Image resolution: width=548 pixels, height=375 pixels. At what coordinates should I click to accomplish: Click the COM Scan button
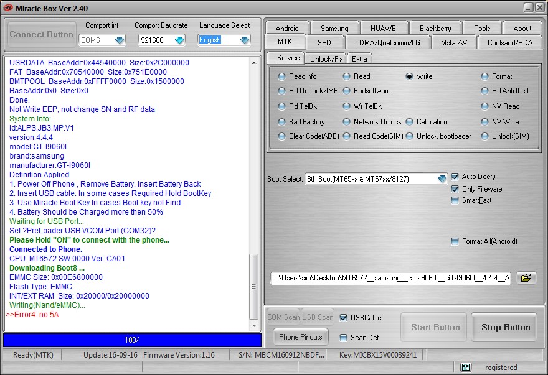(283, 317)
